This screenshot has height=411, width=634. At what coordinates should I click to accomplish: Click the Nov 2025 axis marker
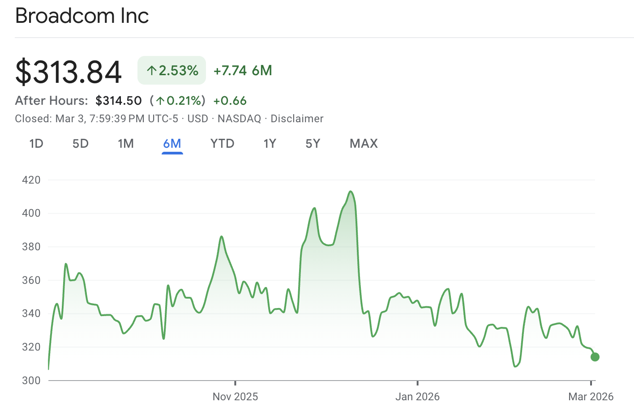point(235,396)
